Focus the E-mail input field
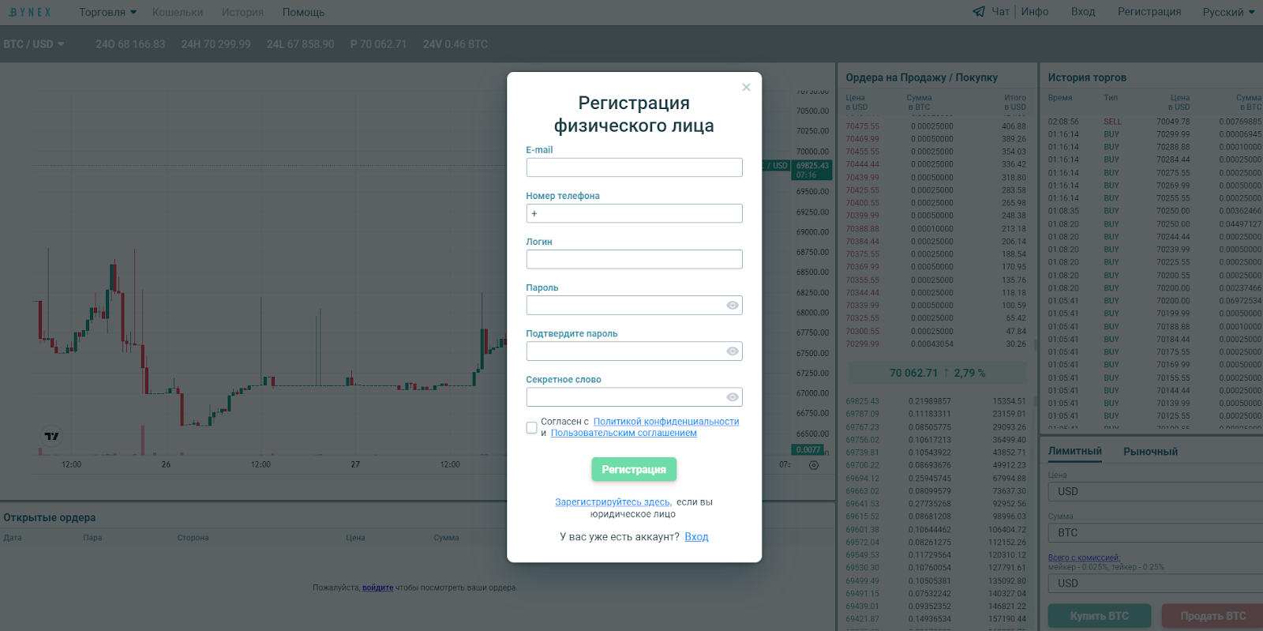Viewport: 1263px width, 631px height. click(634, 167)
